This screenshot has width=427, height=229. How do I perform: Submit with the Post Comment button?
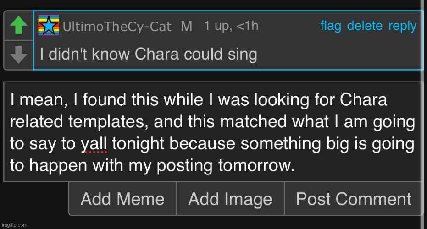[x=354, y=199]
